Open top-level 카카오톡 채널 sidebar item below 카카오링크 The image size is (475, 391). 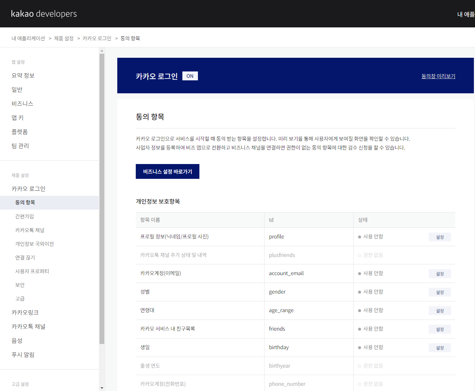point(28,327)
